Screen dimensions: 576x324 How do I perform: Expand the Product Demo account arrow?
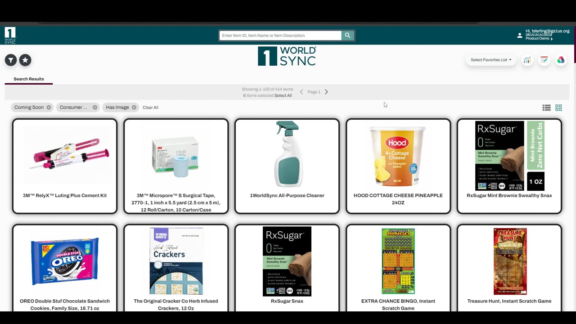click(x=552, y=39)
